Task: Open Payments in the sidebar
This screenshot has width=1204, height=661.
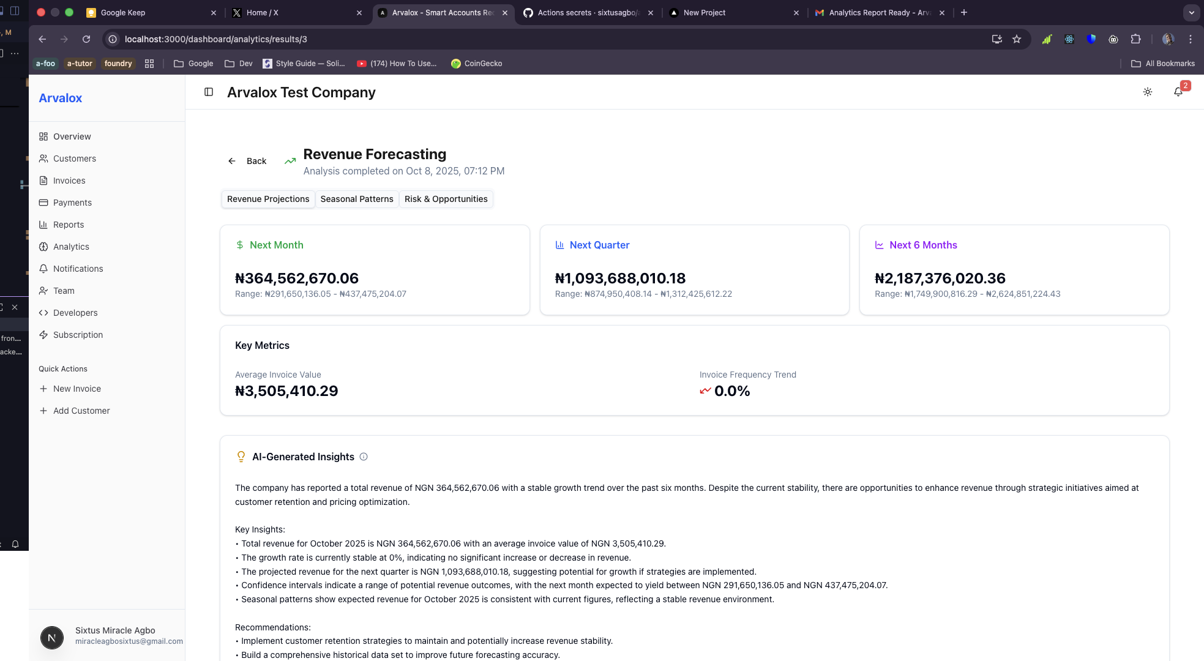Action: tap(72, 203)
